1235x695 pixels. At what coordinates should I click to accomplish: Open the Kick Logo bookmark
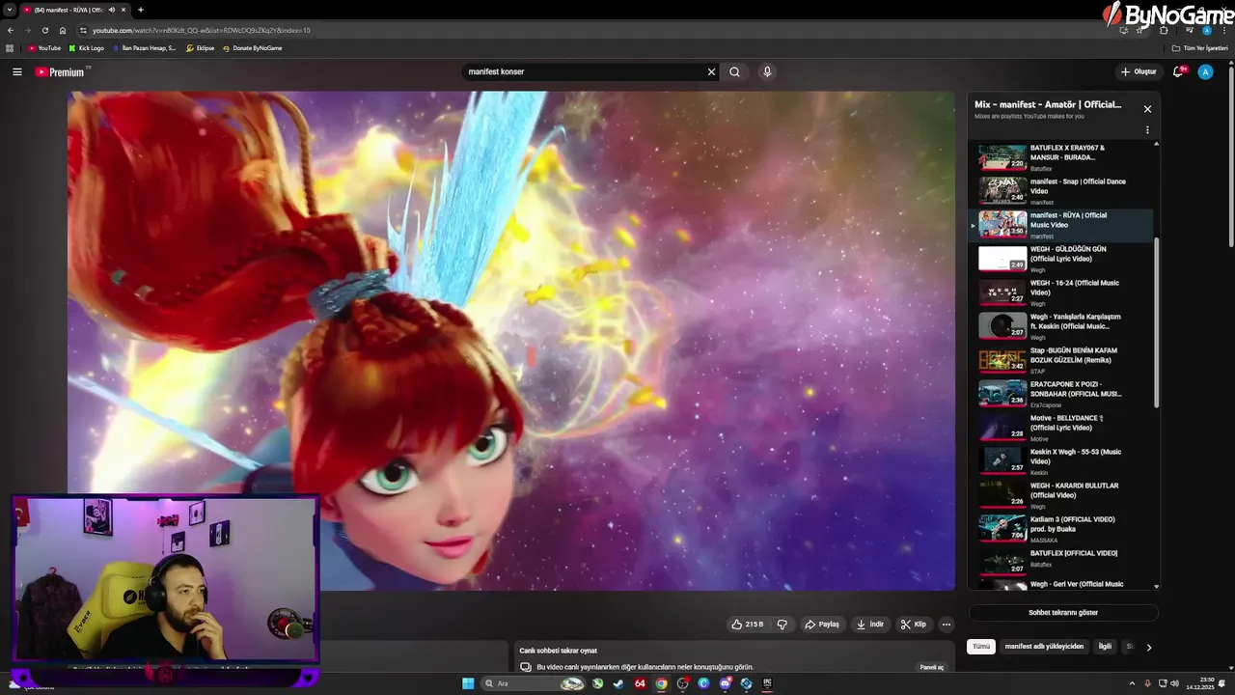click(86, 48)
